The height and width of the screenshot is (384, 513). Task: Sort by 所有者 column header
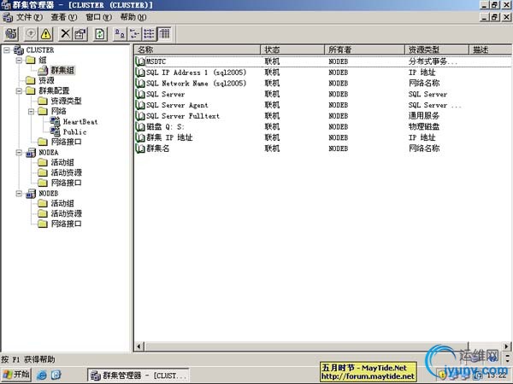(365, 49)
